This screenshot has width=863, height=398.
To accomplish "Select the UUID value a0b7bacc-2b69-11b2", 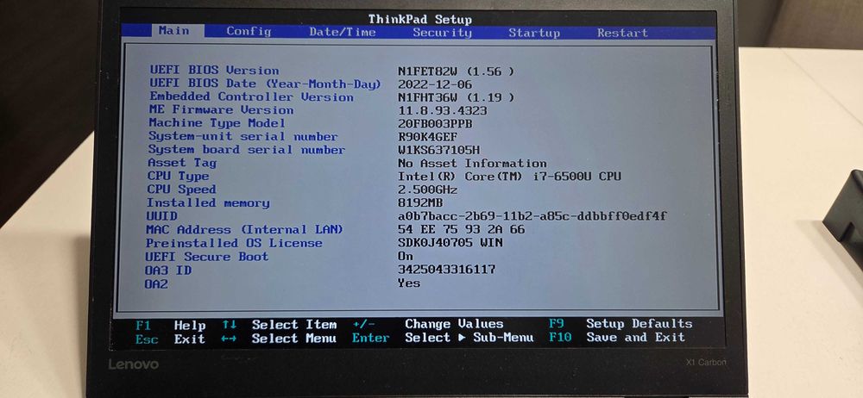I will (532, 216).
